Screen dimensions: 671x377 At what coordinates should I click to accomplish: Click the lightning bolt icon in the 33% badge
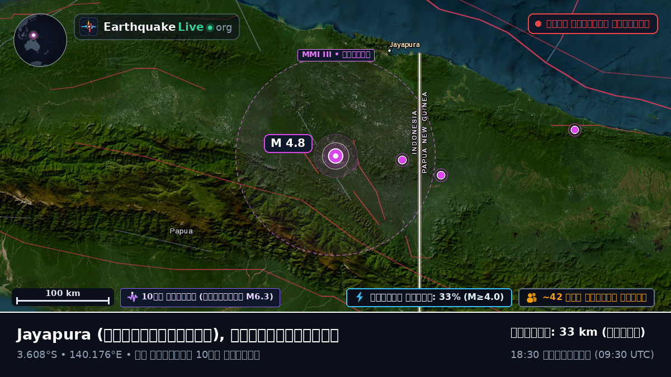click(x=360, y=297)
